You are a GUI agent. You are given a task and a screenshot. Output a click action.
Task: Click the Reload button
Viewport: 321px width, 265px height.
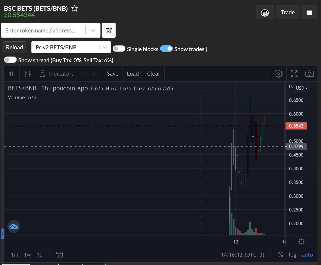[x=14, y=47]
